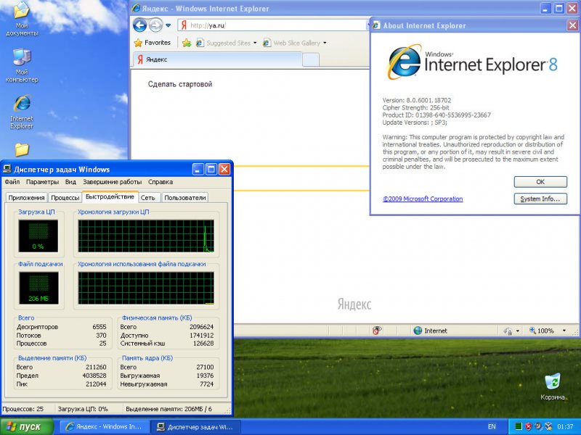This screenshot has width=581, height=435.
Task: Click the Загрузка ЦП gauge showing 0 %
Action: (x=38, y=236)
